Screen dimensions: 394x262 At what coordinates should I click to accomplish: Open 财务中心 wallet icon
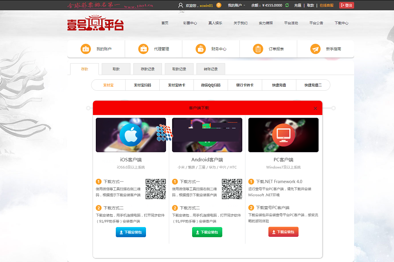201,49
